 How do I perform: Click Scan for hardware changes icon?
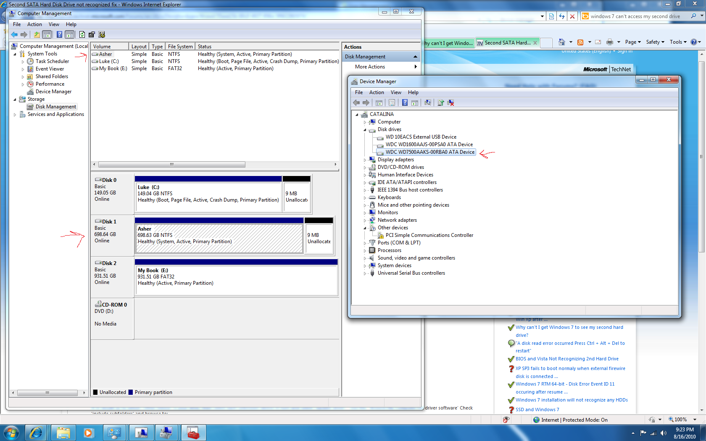tap(428, 102)
